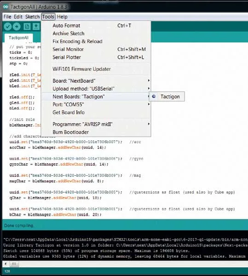Click Burn Bootloader entry
Viewport: 248px width, 276px height.
pyautogui.click(x=96, y=132)
